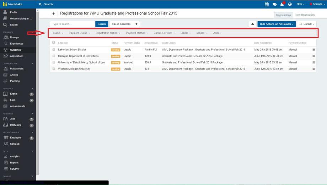Tick the select-all checkbox in table header
The width and height of the screenshot is (327, 185).
(54, 43)
